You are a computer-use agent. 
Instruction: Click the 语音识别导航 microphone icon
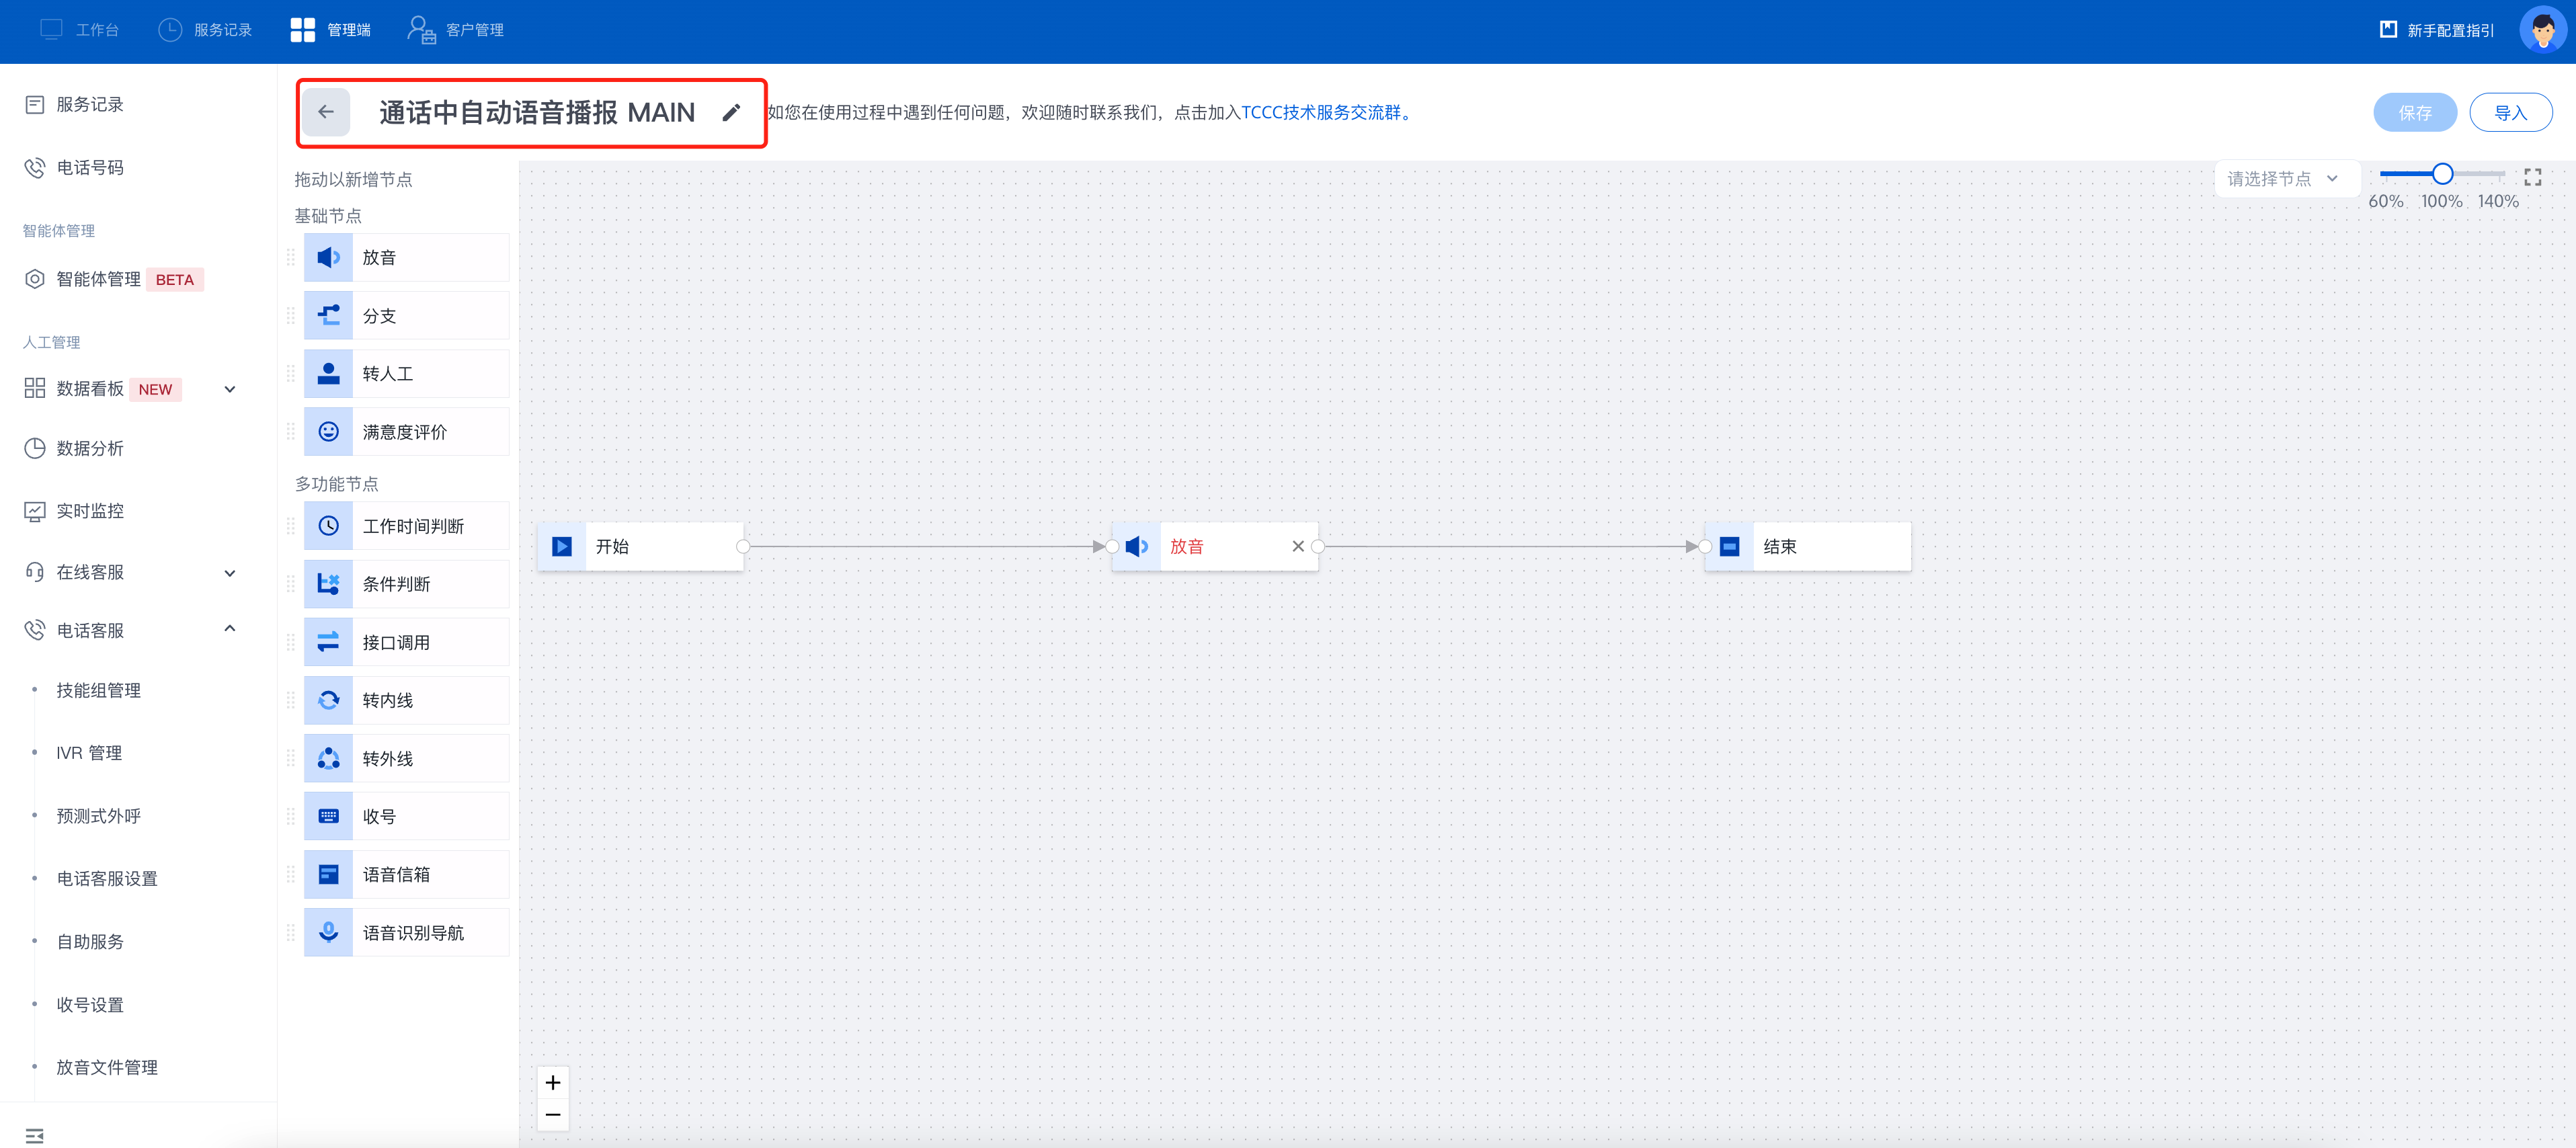(x=328, y=933)
